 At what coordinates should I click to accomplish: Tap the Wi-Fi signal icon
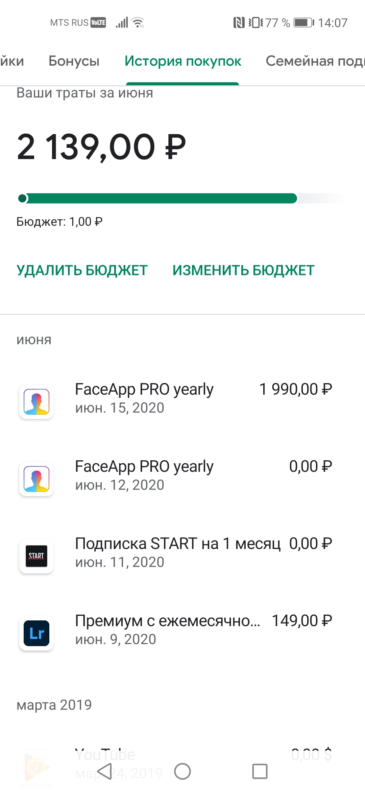coord(138,23)
